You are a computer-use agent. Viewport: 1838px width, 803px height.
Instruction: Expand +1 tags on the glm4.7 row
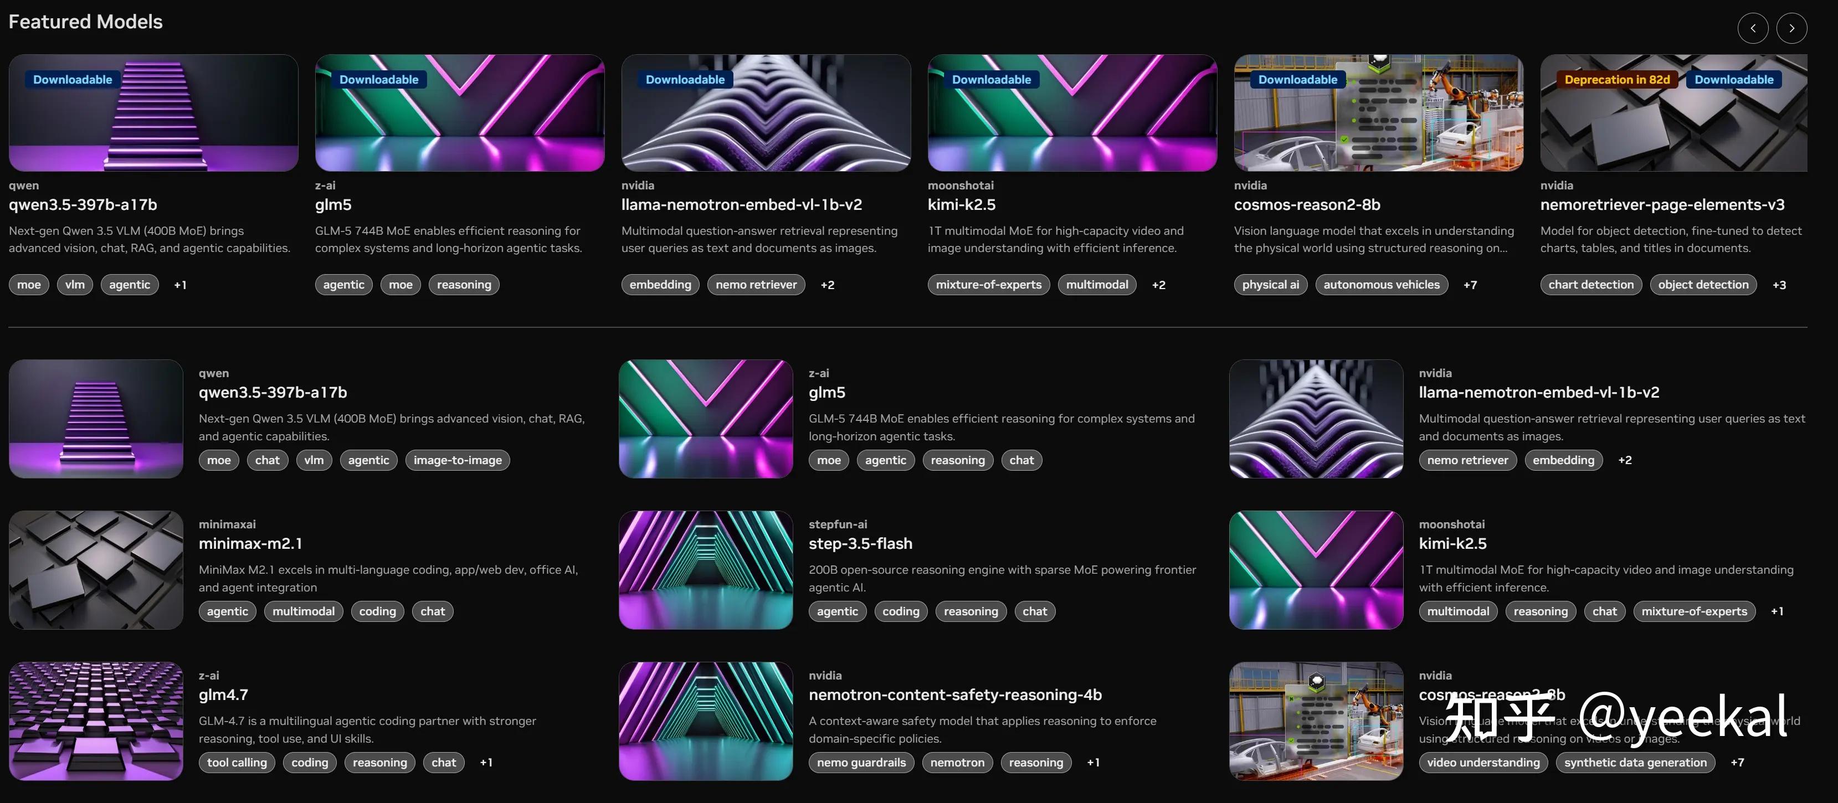tap(486, 763)
